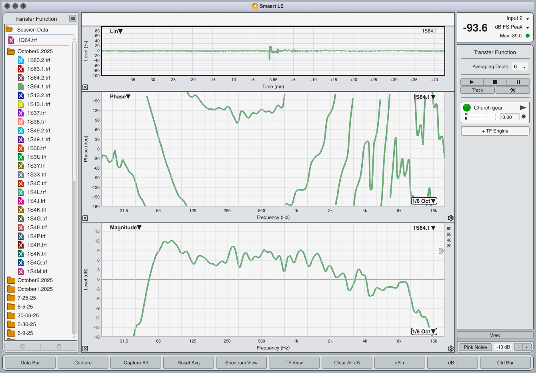This screenshot has width=536, height=373.
Task: Start measurement with the play button
Action: 472,82
